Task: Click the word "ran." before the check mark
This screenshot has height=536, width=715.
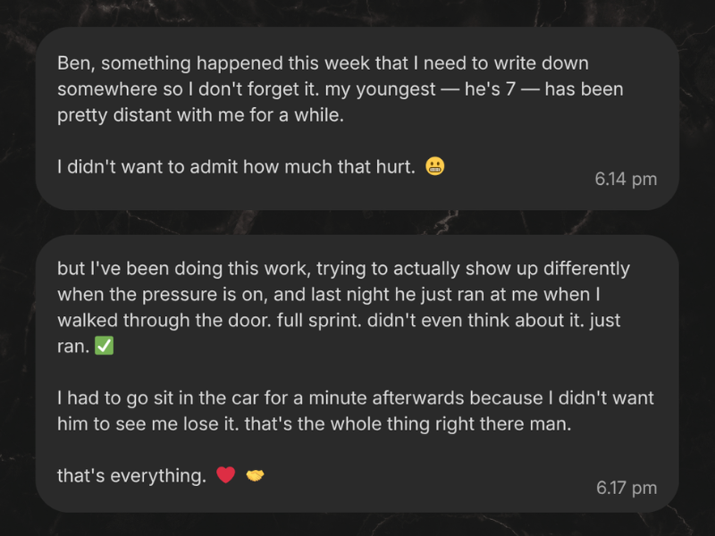Action: click(x=72, y=347)
